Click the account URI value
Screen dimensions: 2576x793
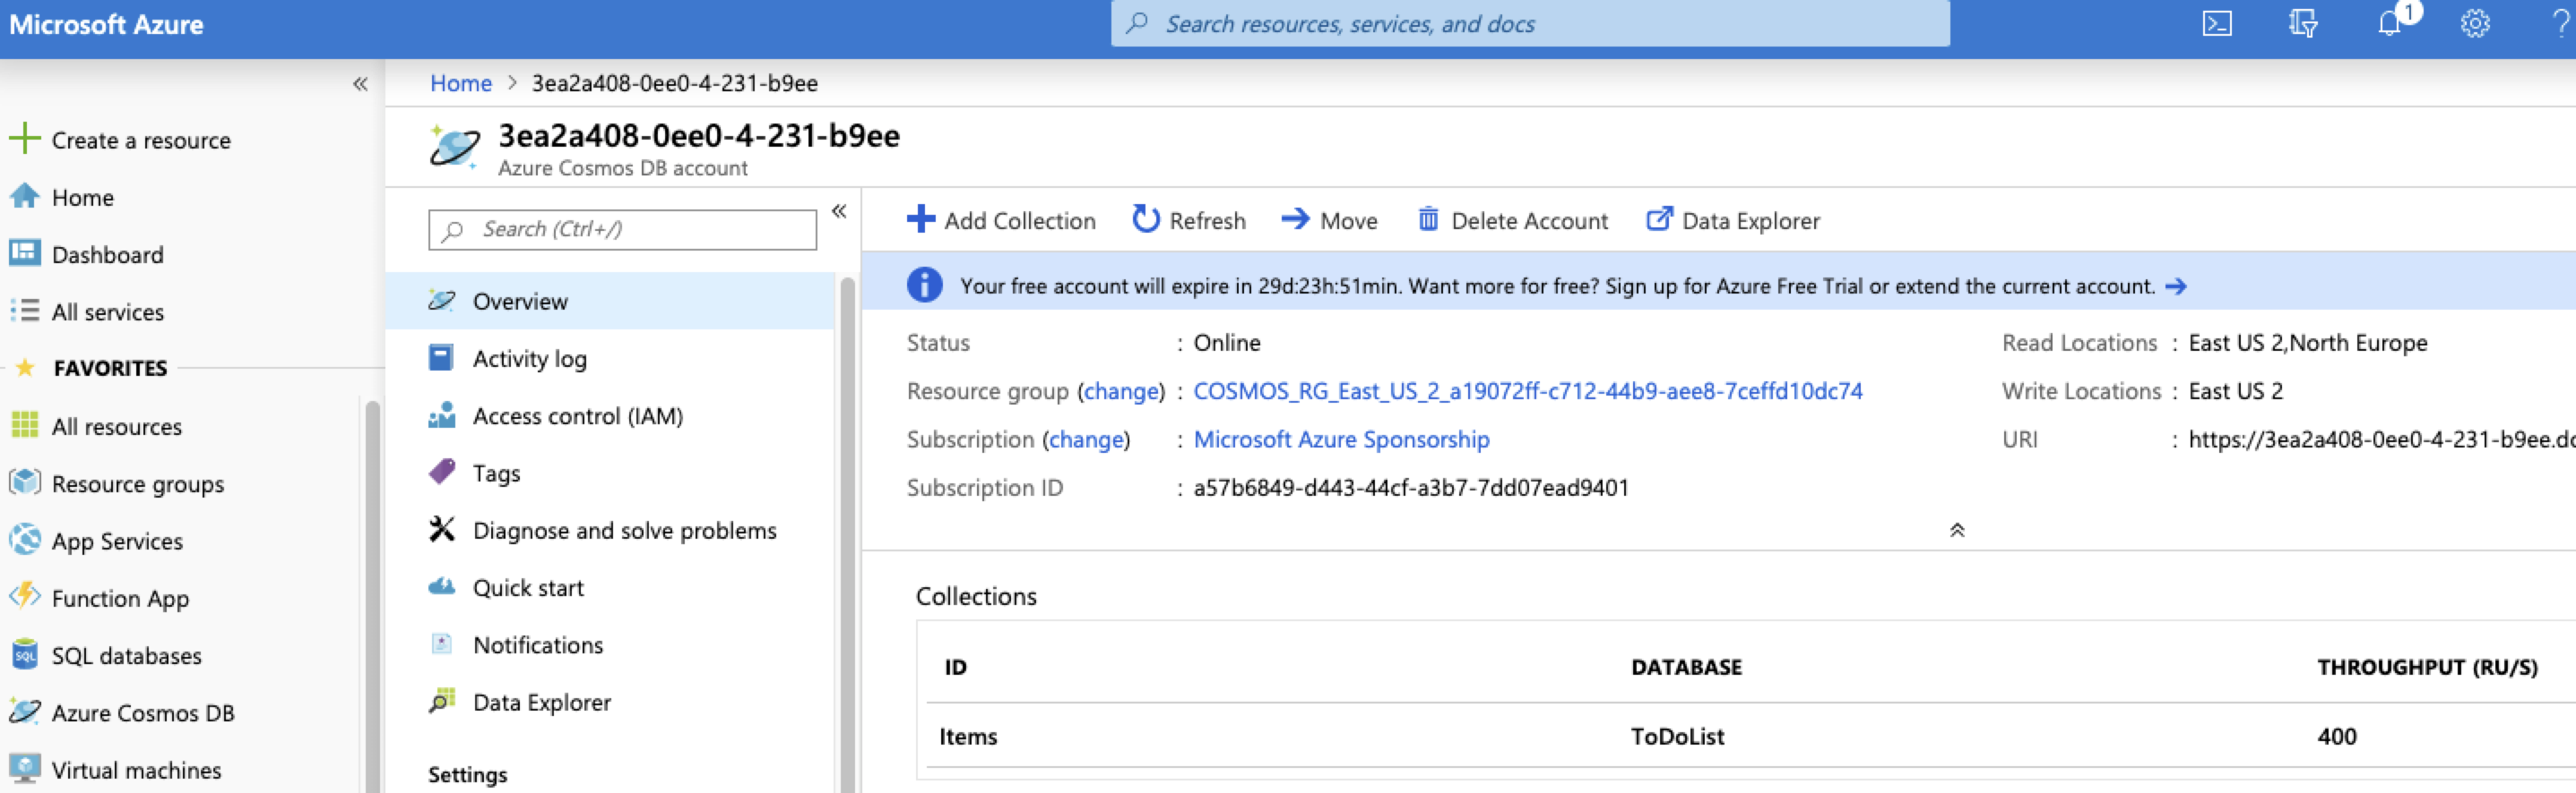point(2382,439)
